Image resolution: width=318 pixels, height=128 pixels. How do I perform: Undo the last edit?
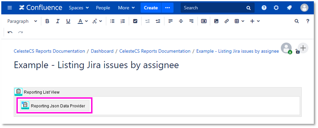click(x=10, y=32)
